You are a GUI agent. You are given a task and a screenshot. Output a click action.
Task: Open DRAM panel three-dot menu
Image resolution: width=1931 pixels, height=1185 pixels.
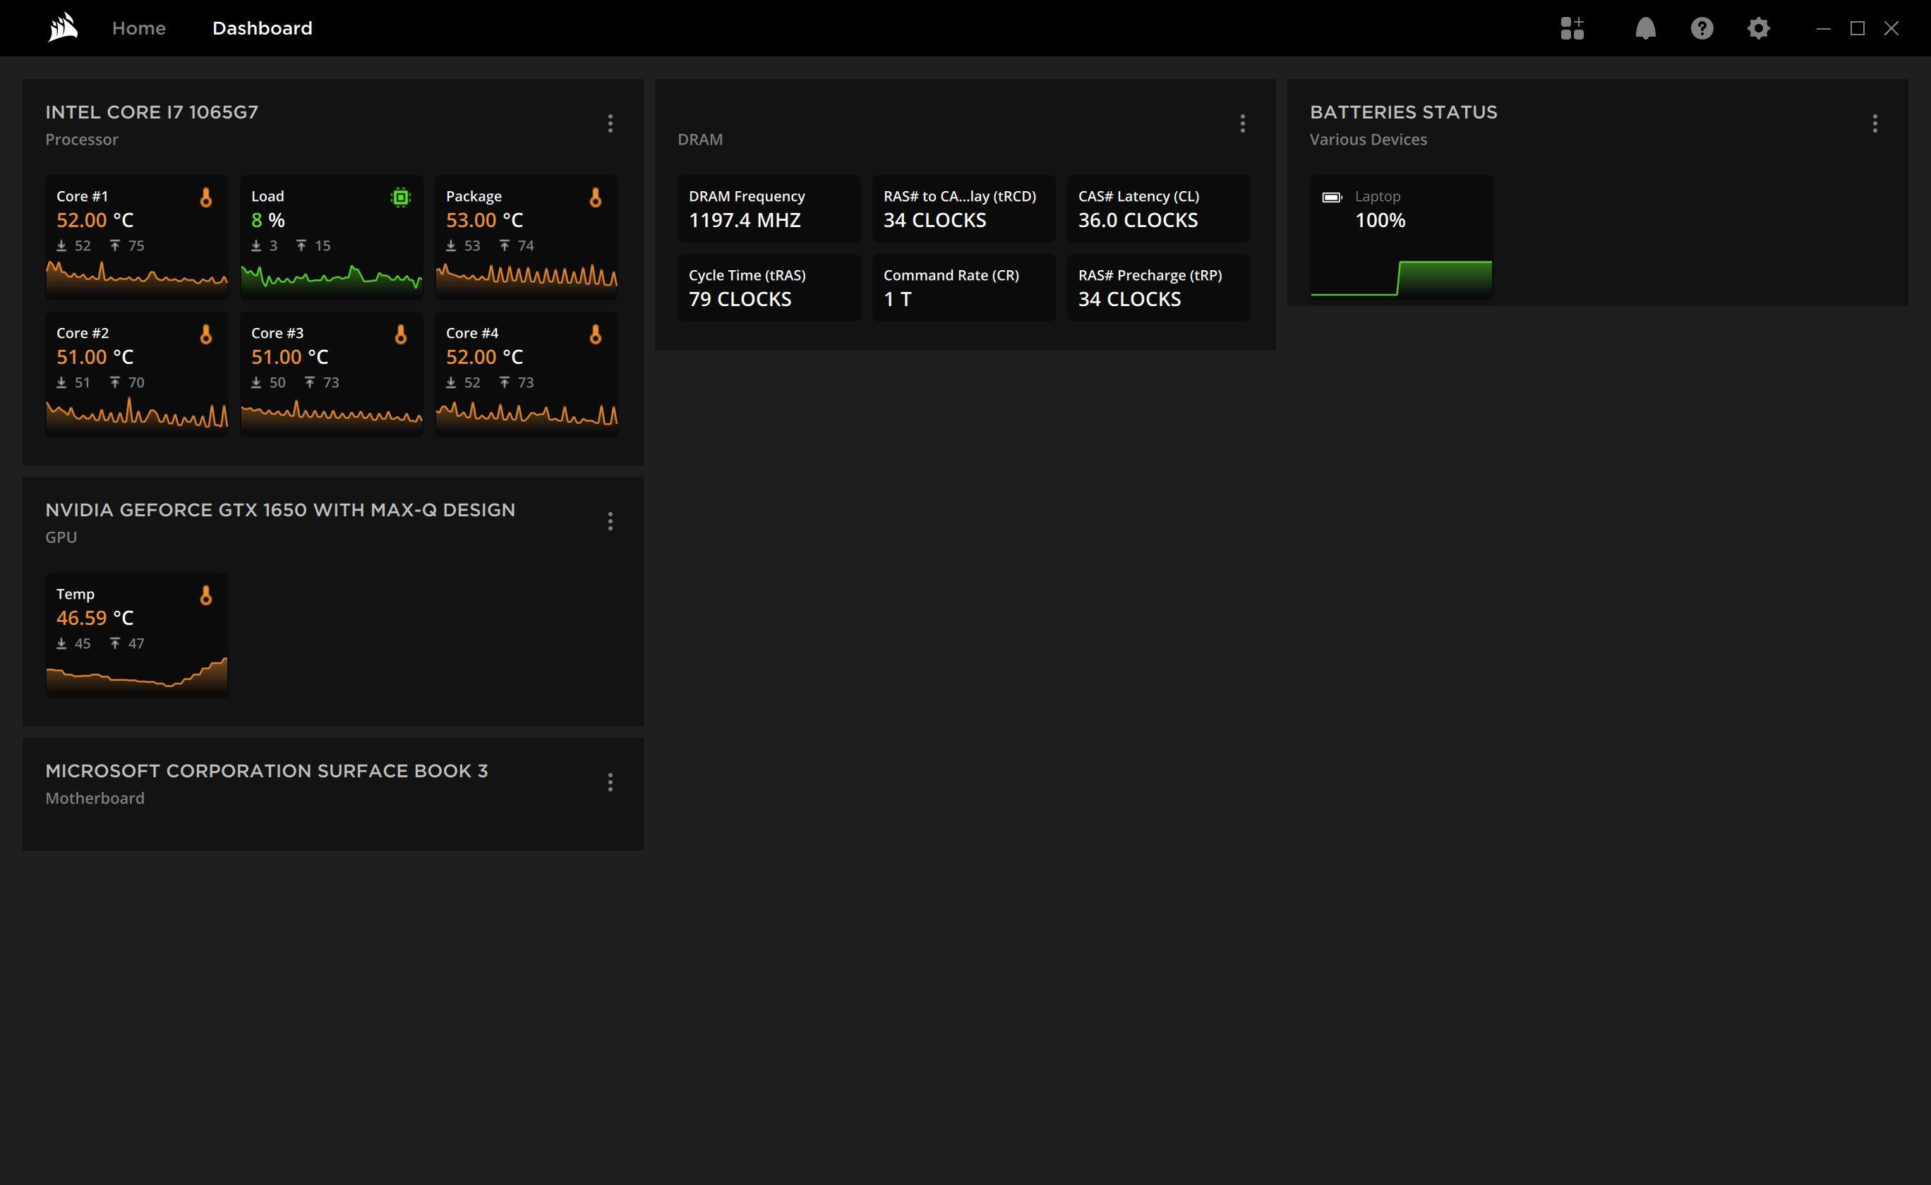[x=1242, y=123]
